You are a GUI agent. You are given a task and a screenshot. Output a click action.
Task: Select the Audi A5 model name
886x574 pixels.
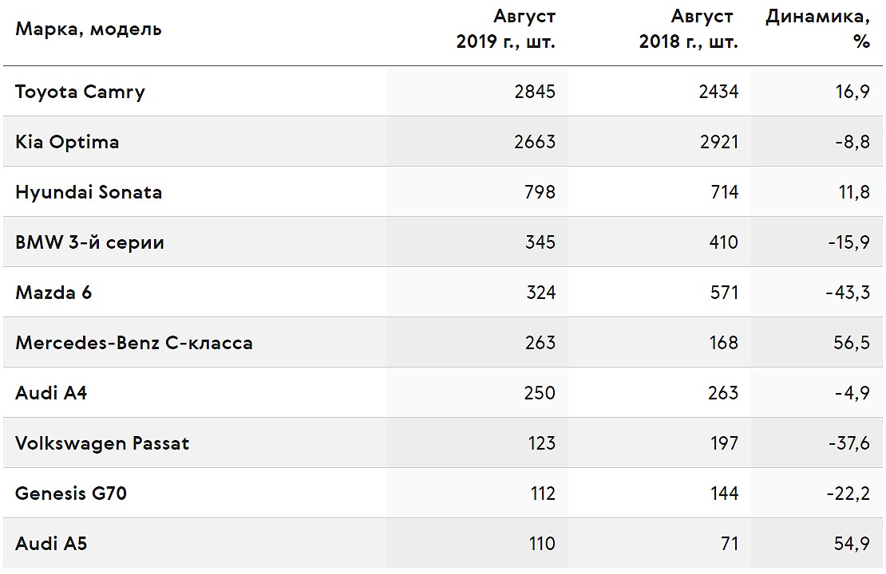point(51,544)
